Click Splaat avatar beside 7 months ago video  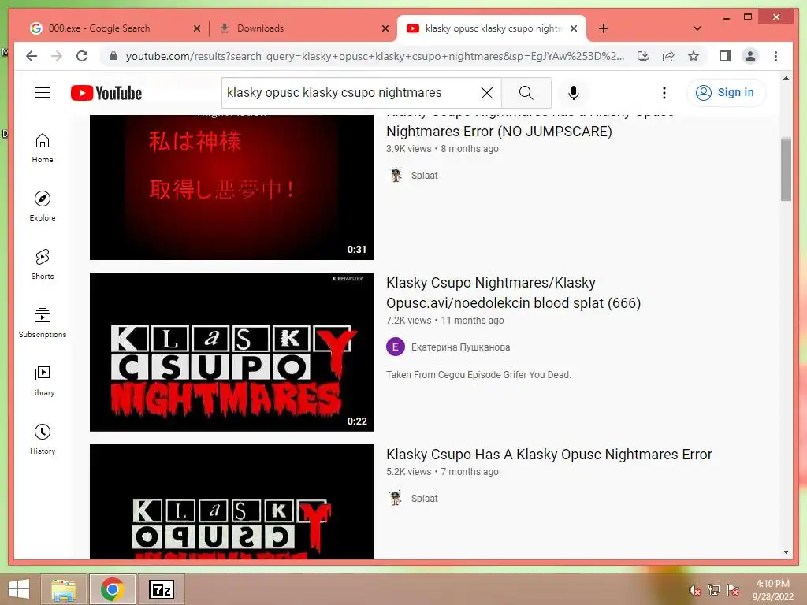[x=396, y=499]
